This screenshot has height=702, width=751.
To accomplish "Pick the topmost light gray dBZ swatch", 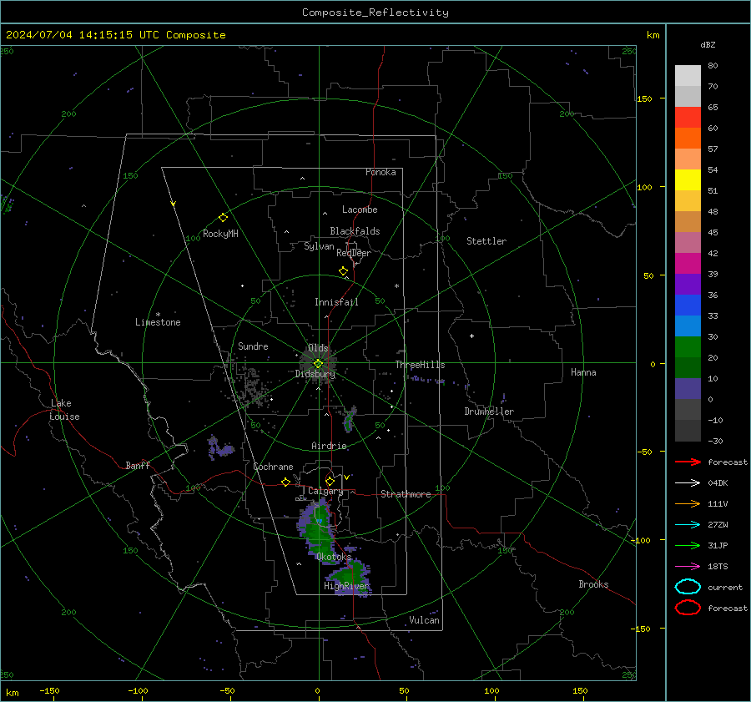I will click(688, 75).
